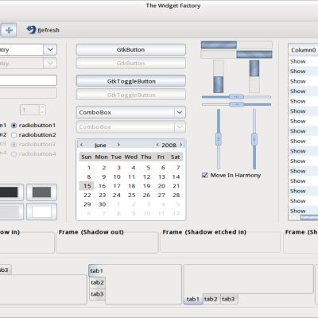Click disabled radiobutton3

[33, 145]
